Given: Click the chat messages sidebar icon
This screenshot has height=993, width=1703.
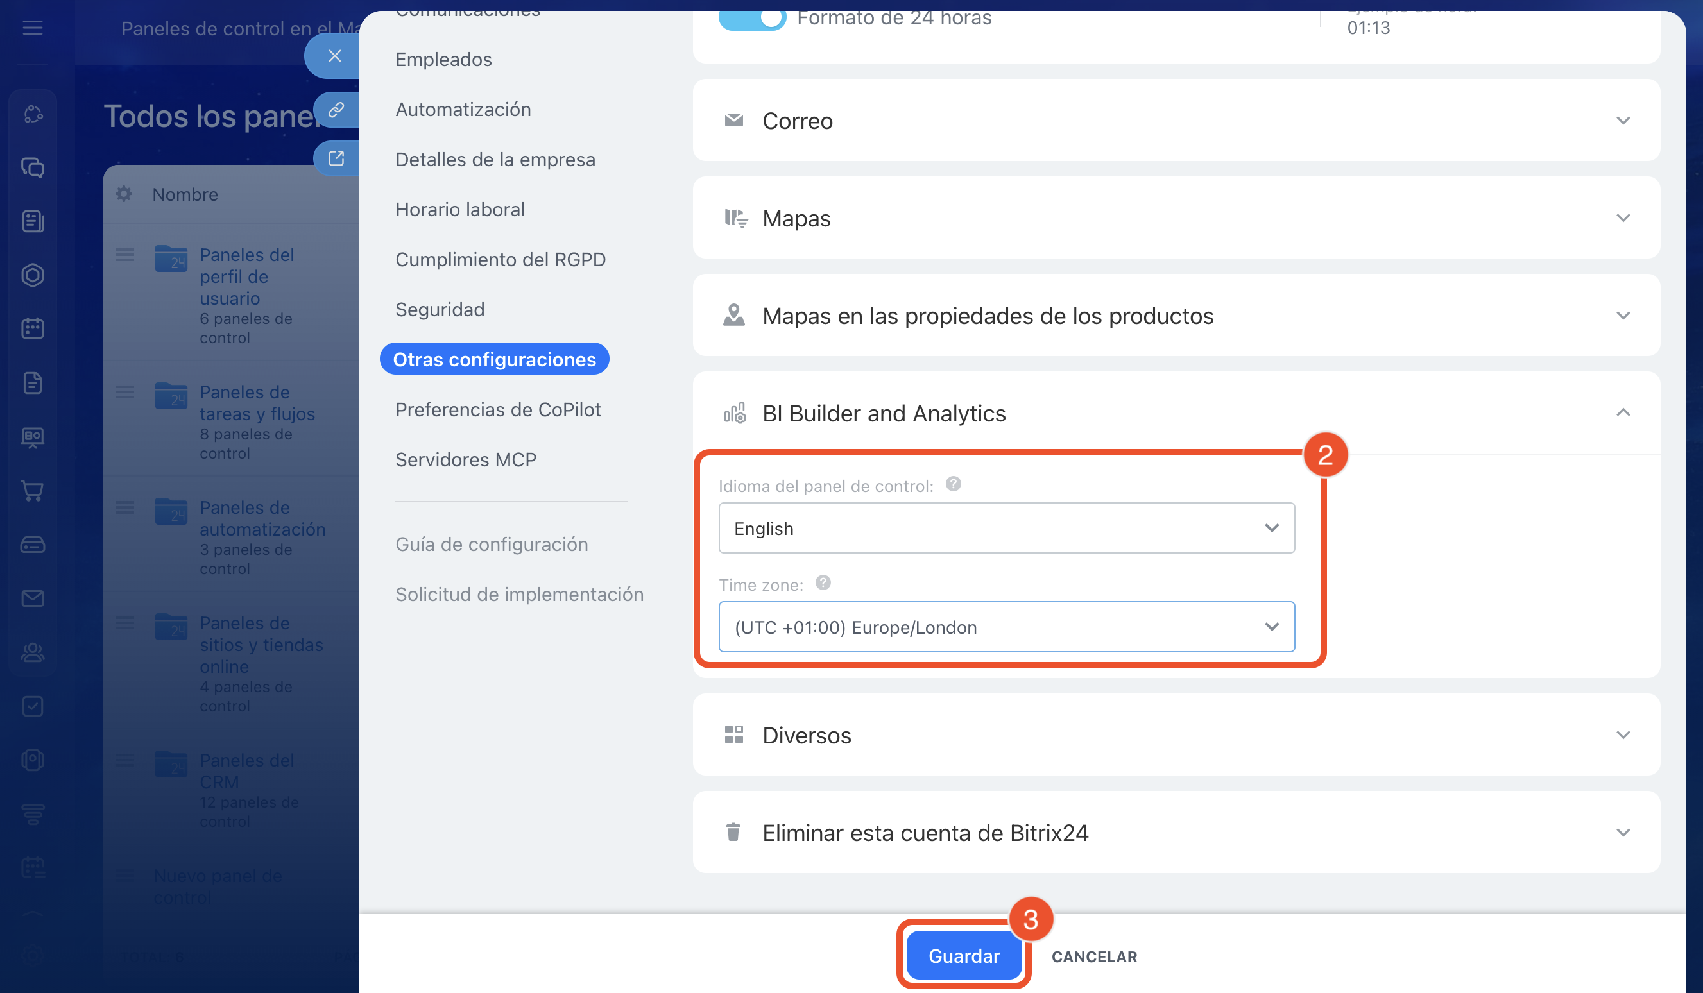Looking at the screenshot, I should [33, 167].
